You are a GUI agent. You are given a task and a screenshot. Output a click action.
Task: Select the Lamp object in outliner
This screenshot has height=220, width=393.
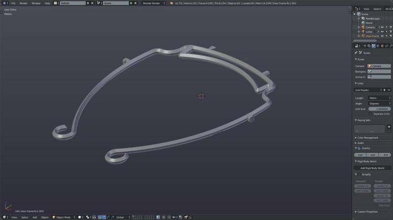tap(368, 31)
